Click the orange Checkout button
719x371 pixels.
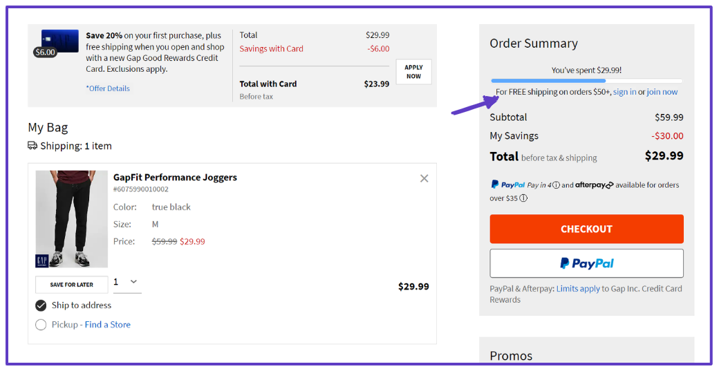(586, 229)
